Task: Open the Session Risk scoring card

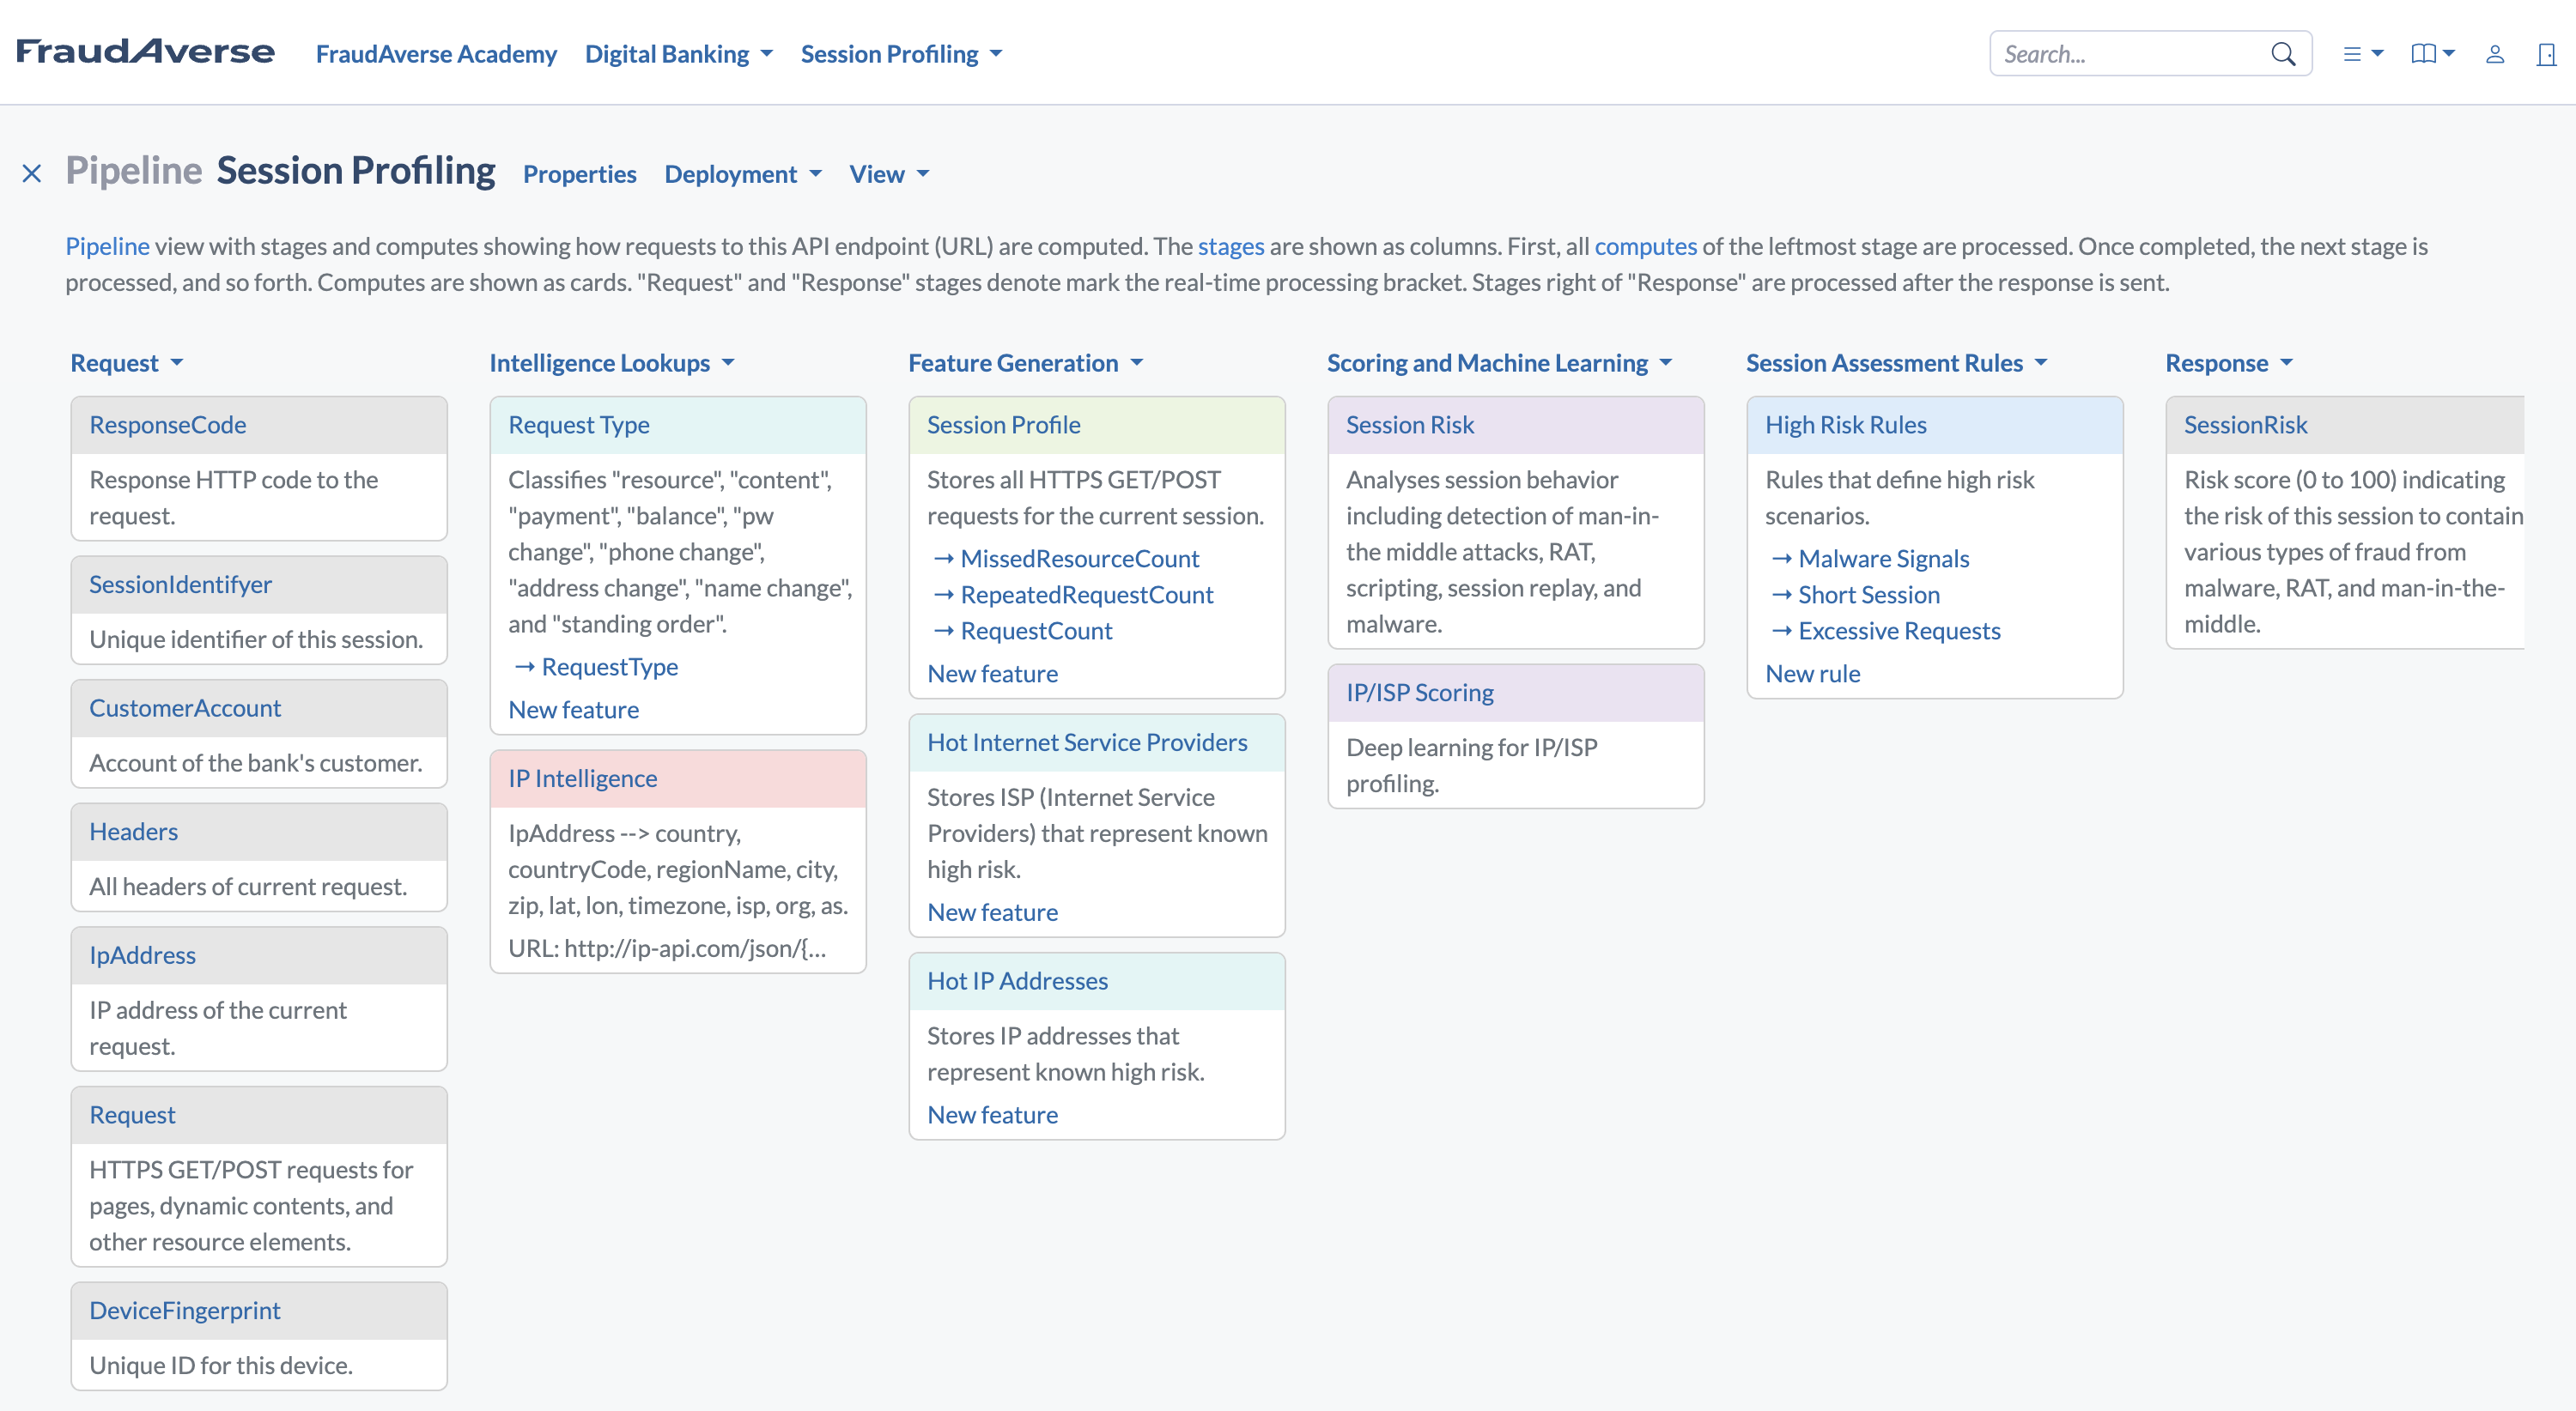Action: pos(1409,425)
